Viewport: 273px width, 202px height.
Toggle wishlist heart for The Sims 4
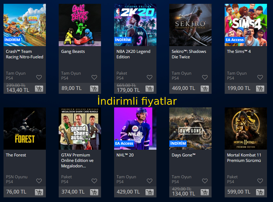[x=260, y=77]
